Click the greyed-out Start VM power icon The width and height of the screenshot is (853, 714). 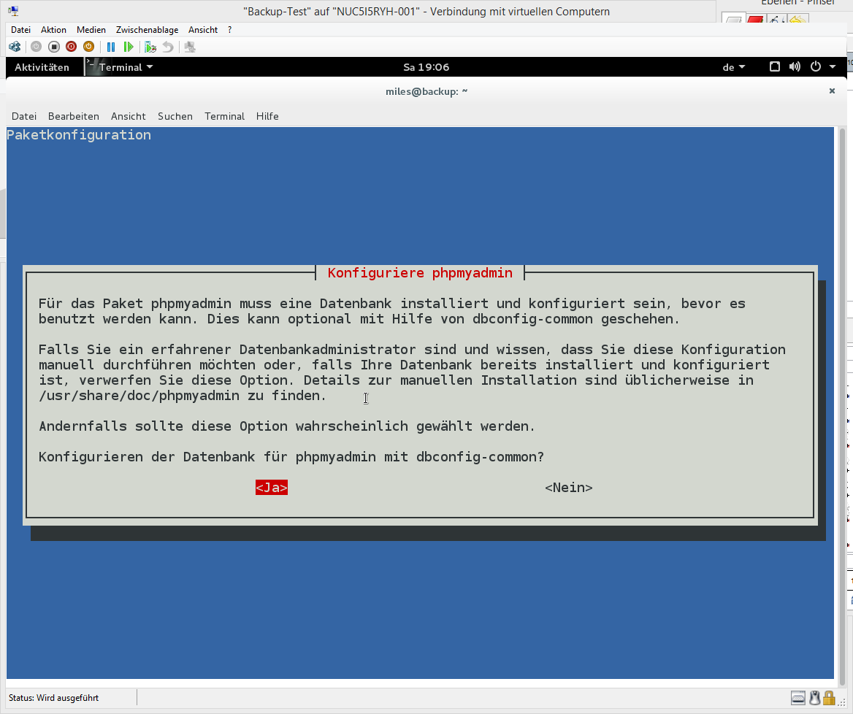tap(36, 47)
